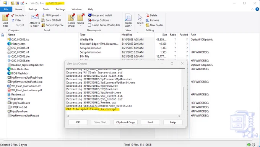Click the lock icon in list header
The image size is (260, 147).
click(3, 35)
